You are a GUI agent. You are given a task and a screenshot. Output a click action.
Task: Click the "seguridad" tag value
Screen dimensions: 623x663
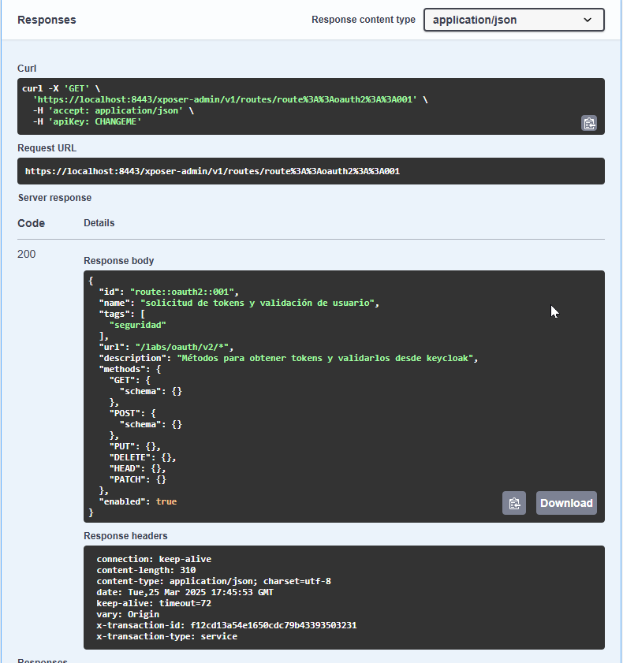click(137, 325)
